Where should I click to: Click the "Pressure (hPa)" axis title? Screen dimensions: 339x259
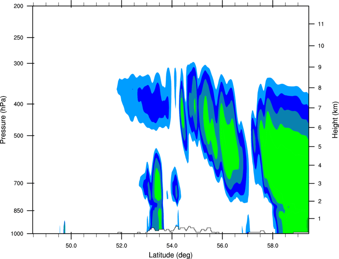(x=3, y=120)
